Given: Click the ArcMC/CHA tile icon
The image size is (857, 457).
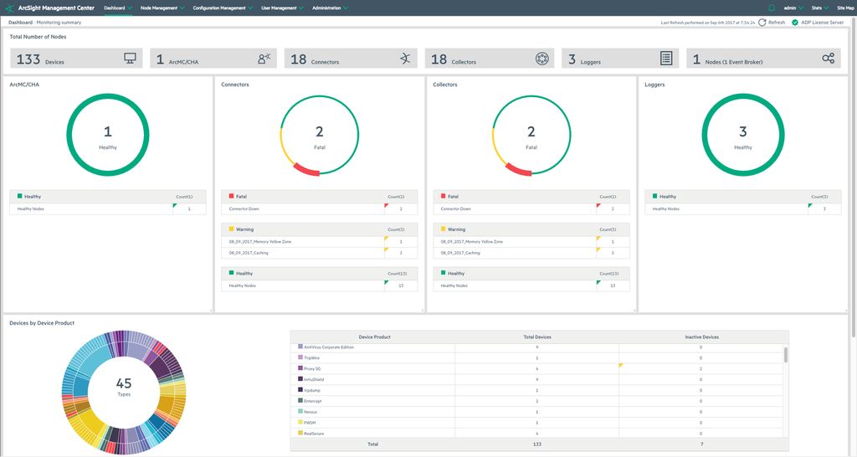Looking at the screenshot, I should coord(264,59).
